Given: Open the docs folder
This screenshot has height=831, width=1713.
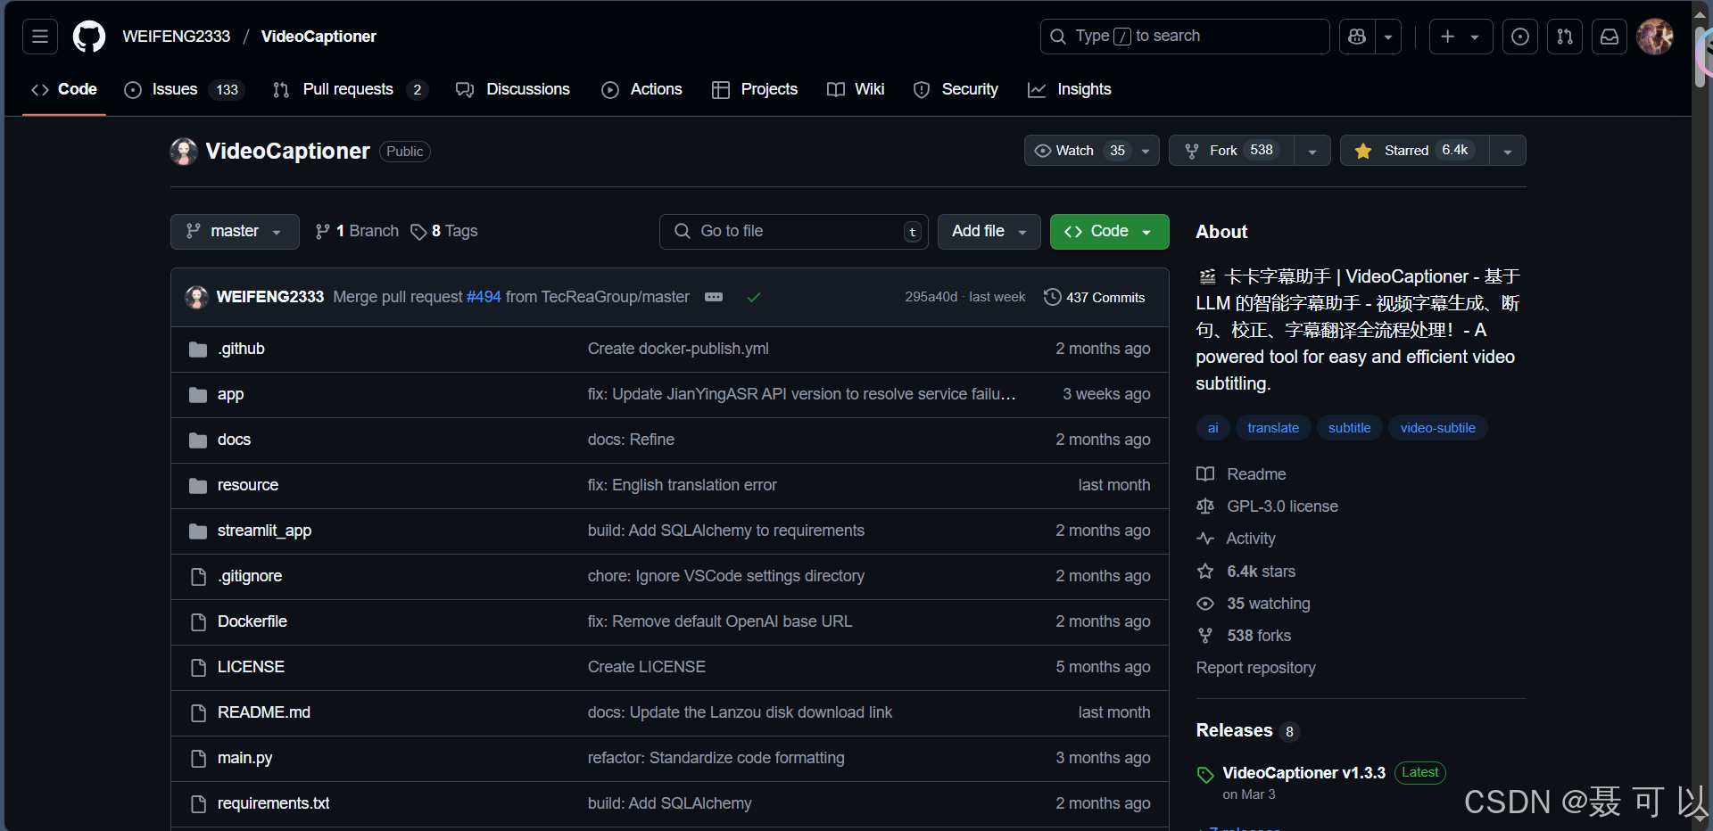Looking at the screenshot, I should 234,440.
